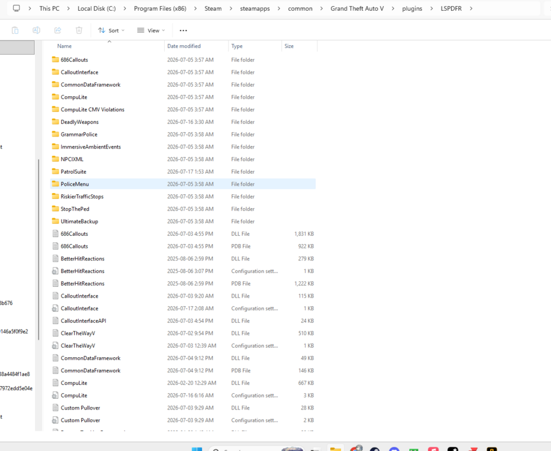The width and height of the screenshot is (551, 451).
Task: Sort by the Date modified column header
Action: click(184, 46)
